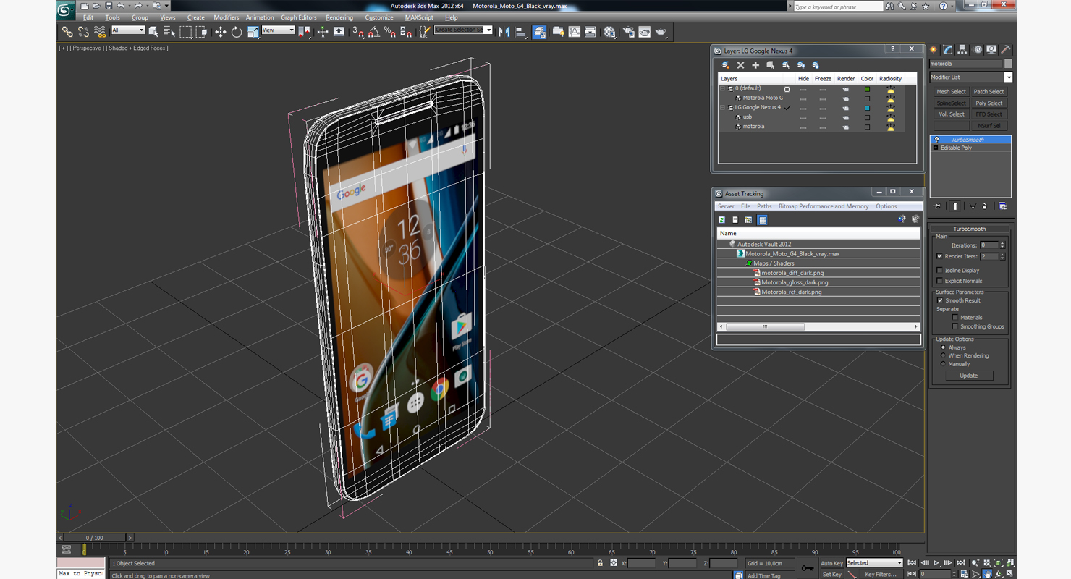Select the Always update option
Screen dimensions: 1071x579
tap(943, 347)
